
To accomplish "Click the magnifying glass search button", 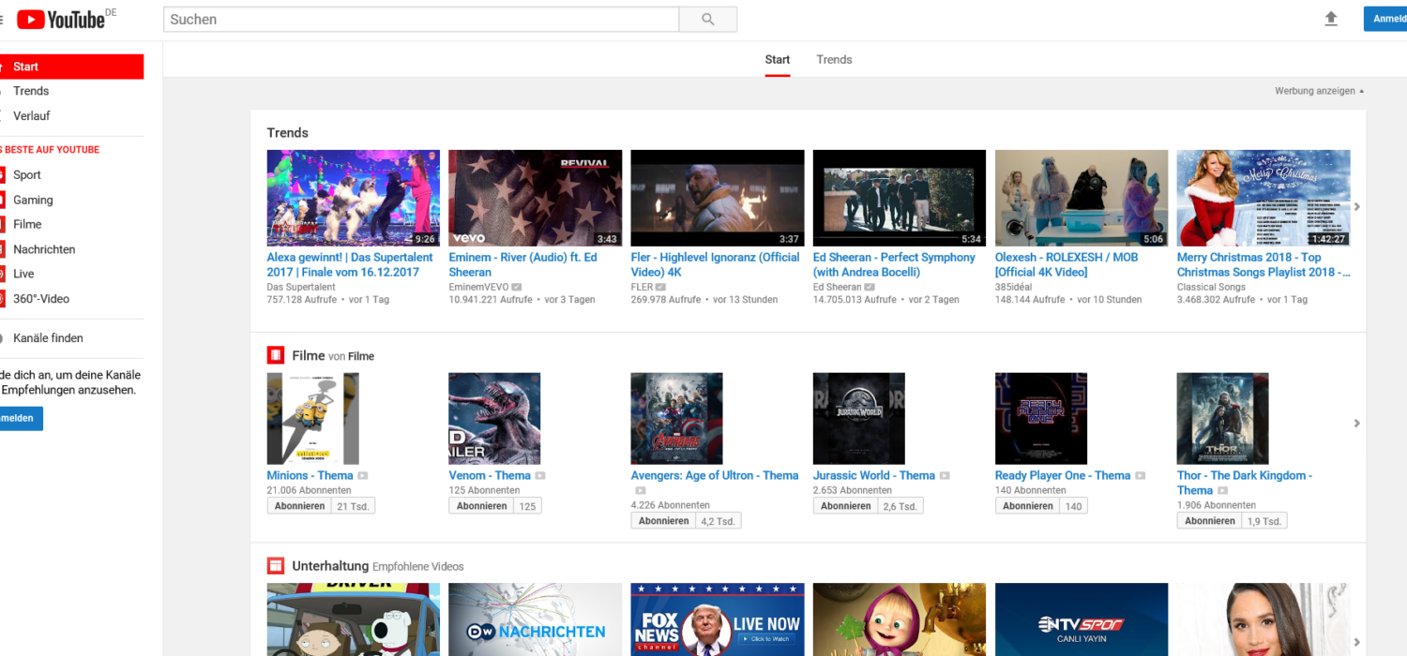I will click(707, 20).
